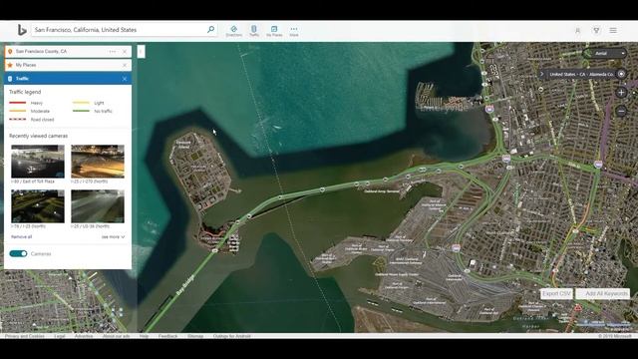638x359 pixels.
Task: Click the Bay Bridge label on map
Action: point(185,285)
